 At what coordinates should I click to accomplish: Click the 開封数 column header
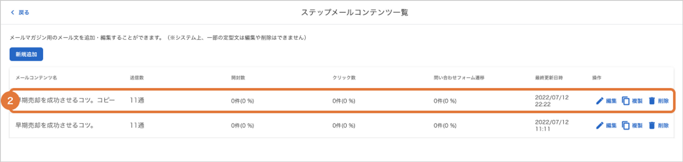pos(238,78)
